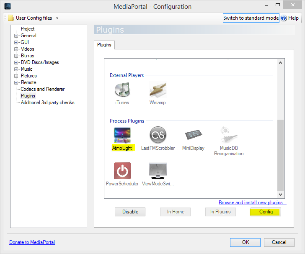Close the MediaPortal Configuration window

[292, 5]
